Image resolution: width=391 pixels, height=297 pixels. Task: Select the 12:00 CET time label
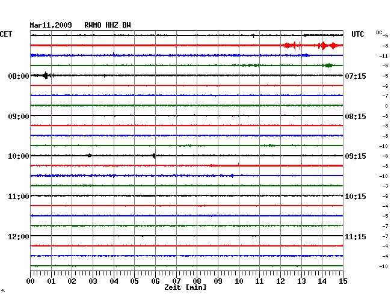(19, 236)
